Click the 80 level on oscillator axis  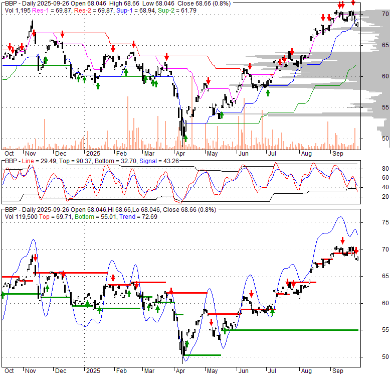385,169
